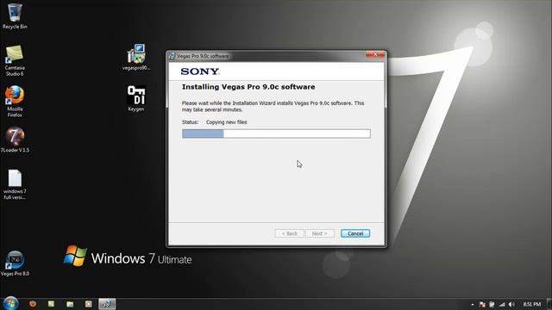The image size is (552, 310).
Task: Click the 'Installing Vegas Pro 9.0c software' heading
Action: (x=248, y=87)
